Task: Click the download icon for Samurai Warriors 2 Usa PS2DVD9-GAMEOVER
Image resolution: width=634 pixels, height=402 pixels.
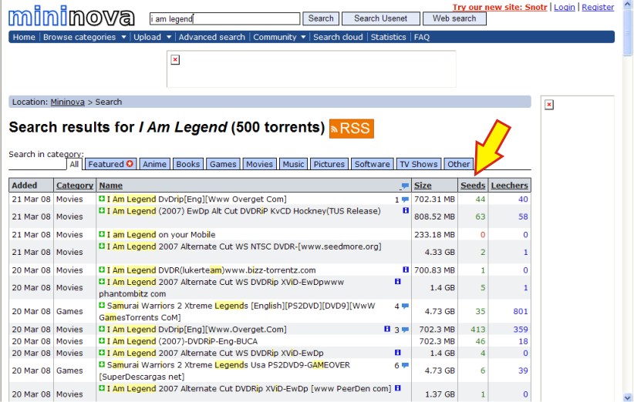Action: coord(102,364)
